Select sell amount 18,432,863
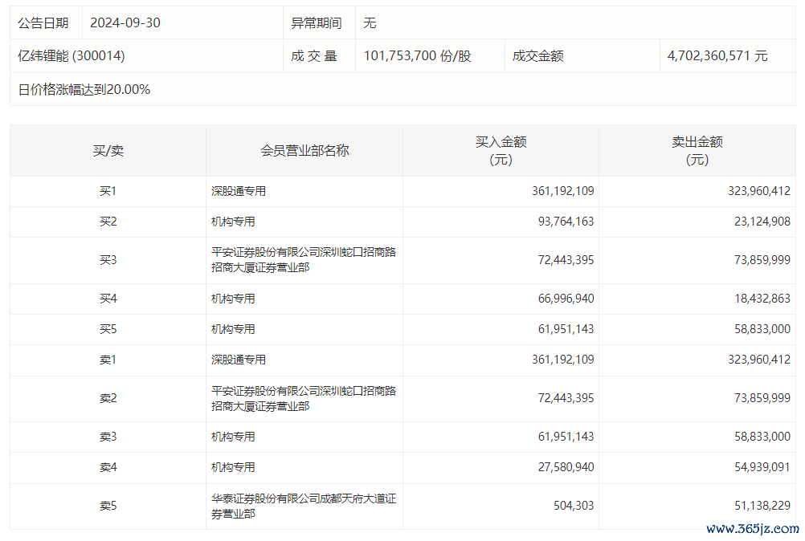Screen dimensions: 805x541 tap(762, 299)
